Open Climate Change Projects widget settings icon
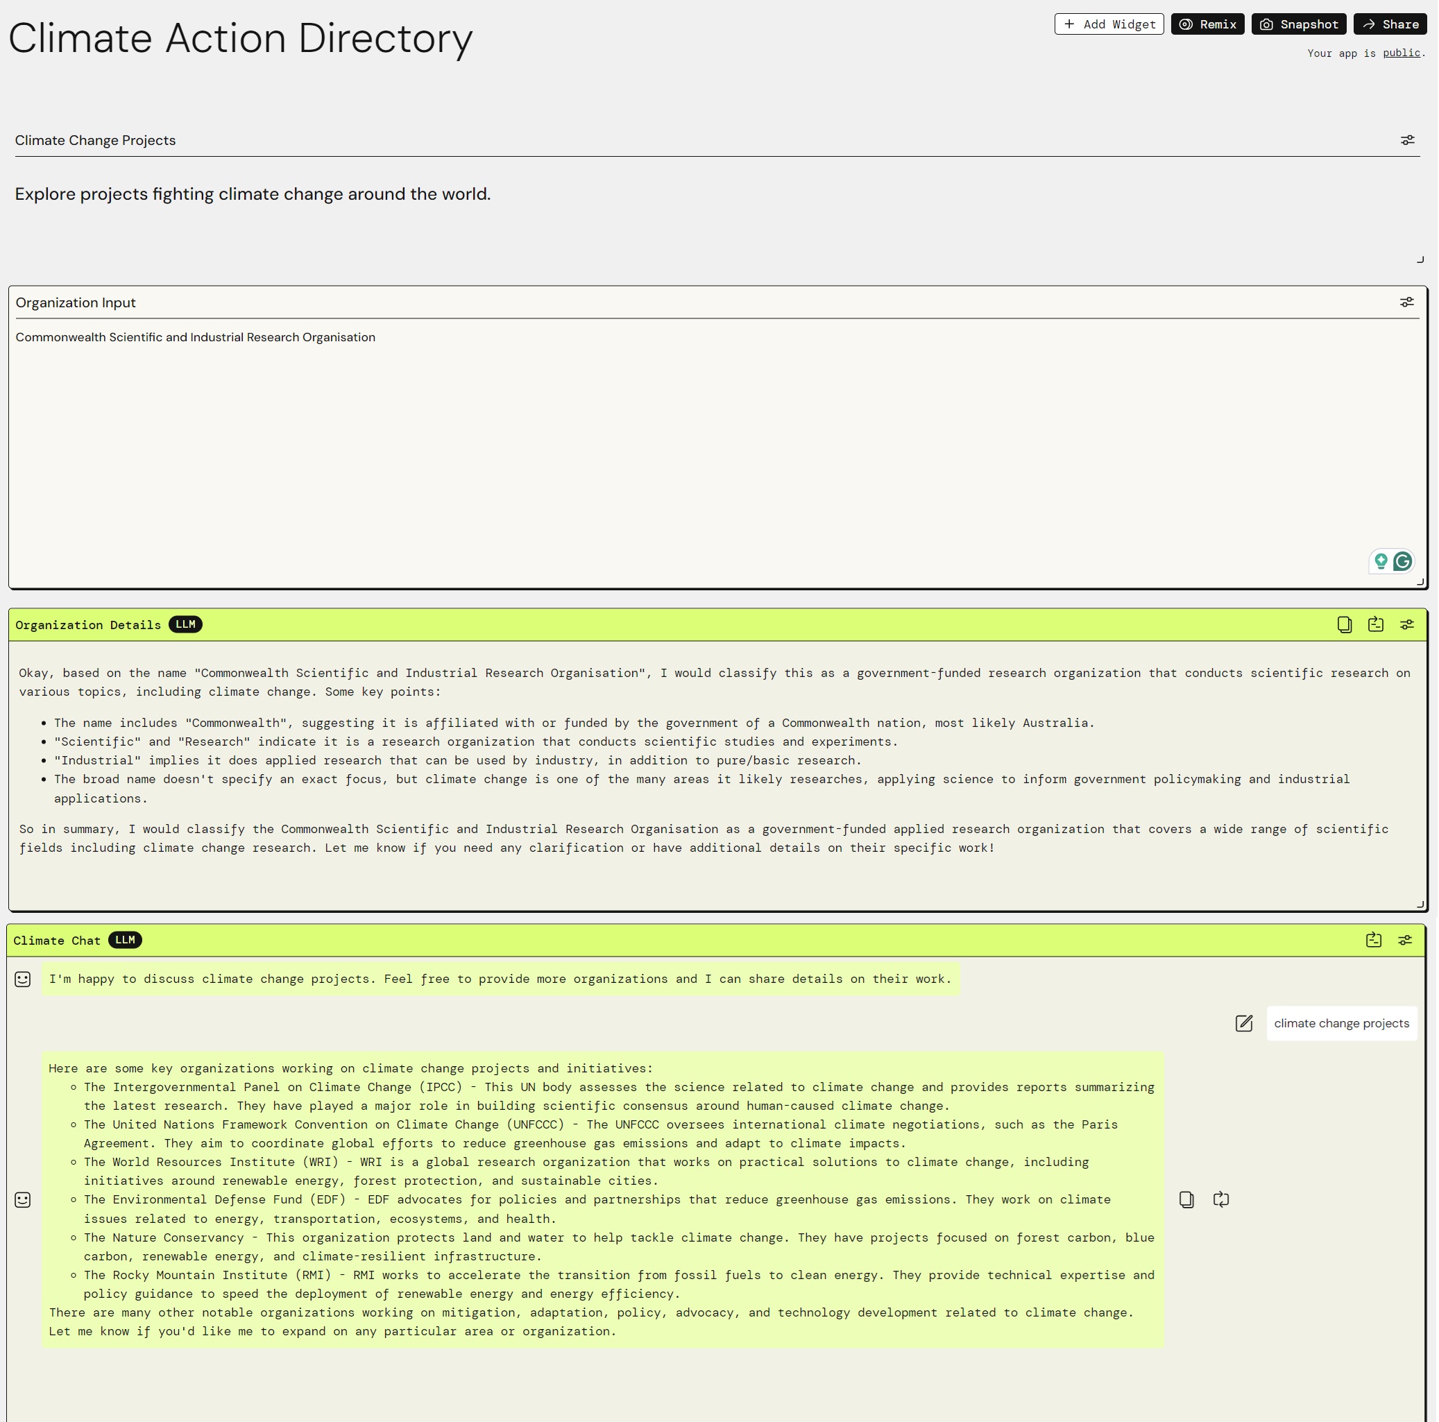This screenshot has width=1439, height=1422. [1407, 140]
